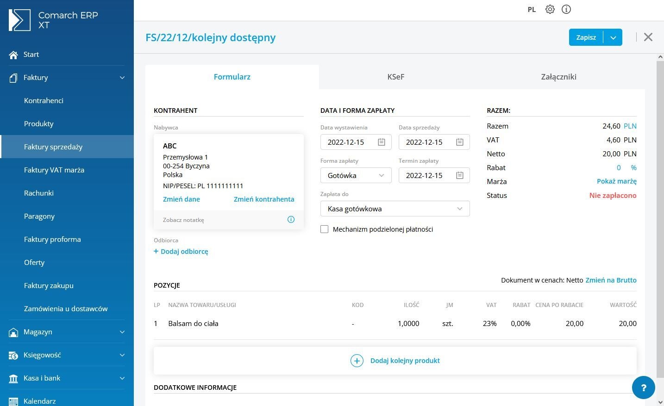The height and width of the screenshot is (406, 664).
Task: Click the plus icon for Dodaj kolejny produkt
Action: click(x=357, y=360)
